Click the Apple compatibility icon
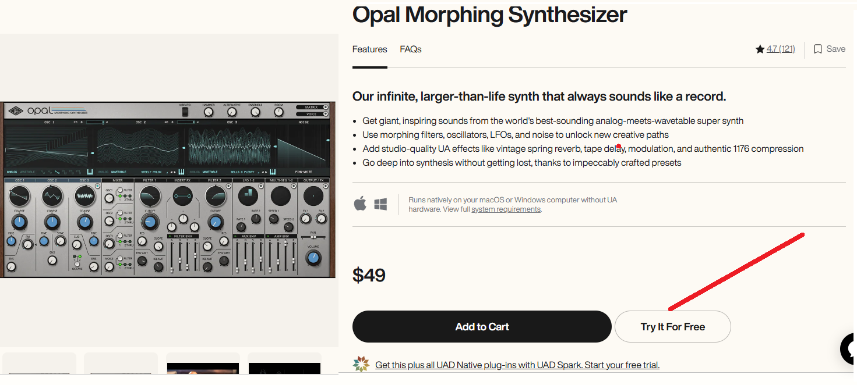Image resolution: width=857 pixels, height=385 pixels. coord(360,204)
